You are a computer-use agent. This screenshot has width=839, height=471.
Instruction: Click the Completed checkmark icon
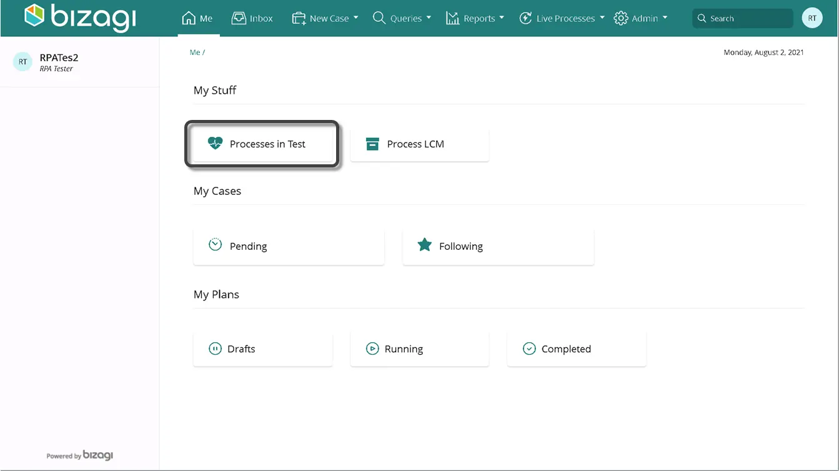pyautogui.click(x=529, y=349)
